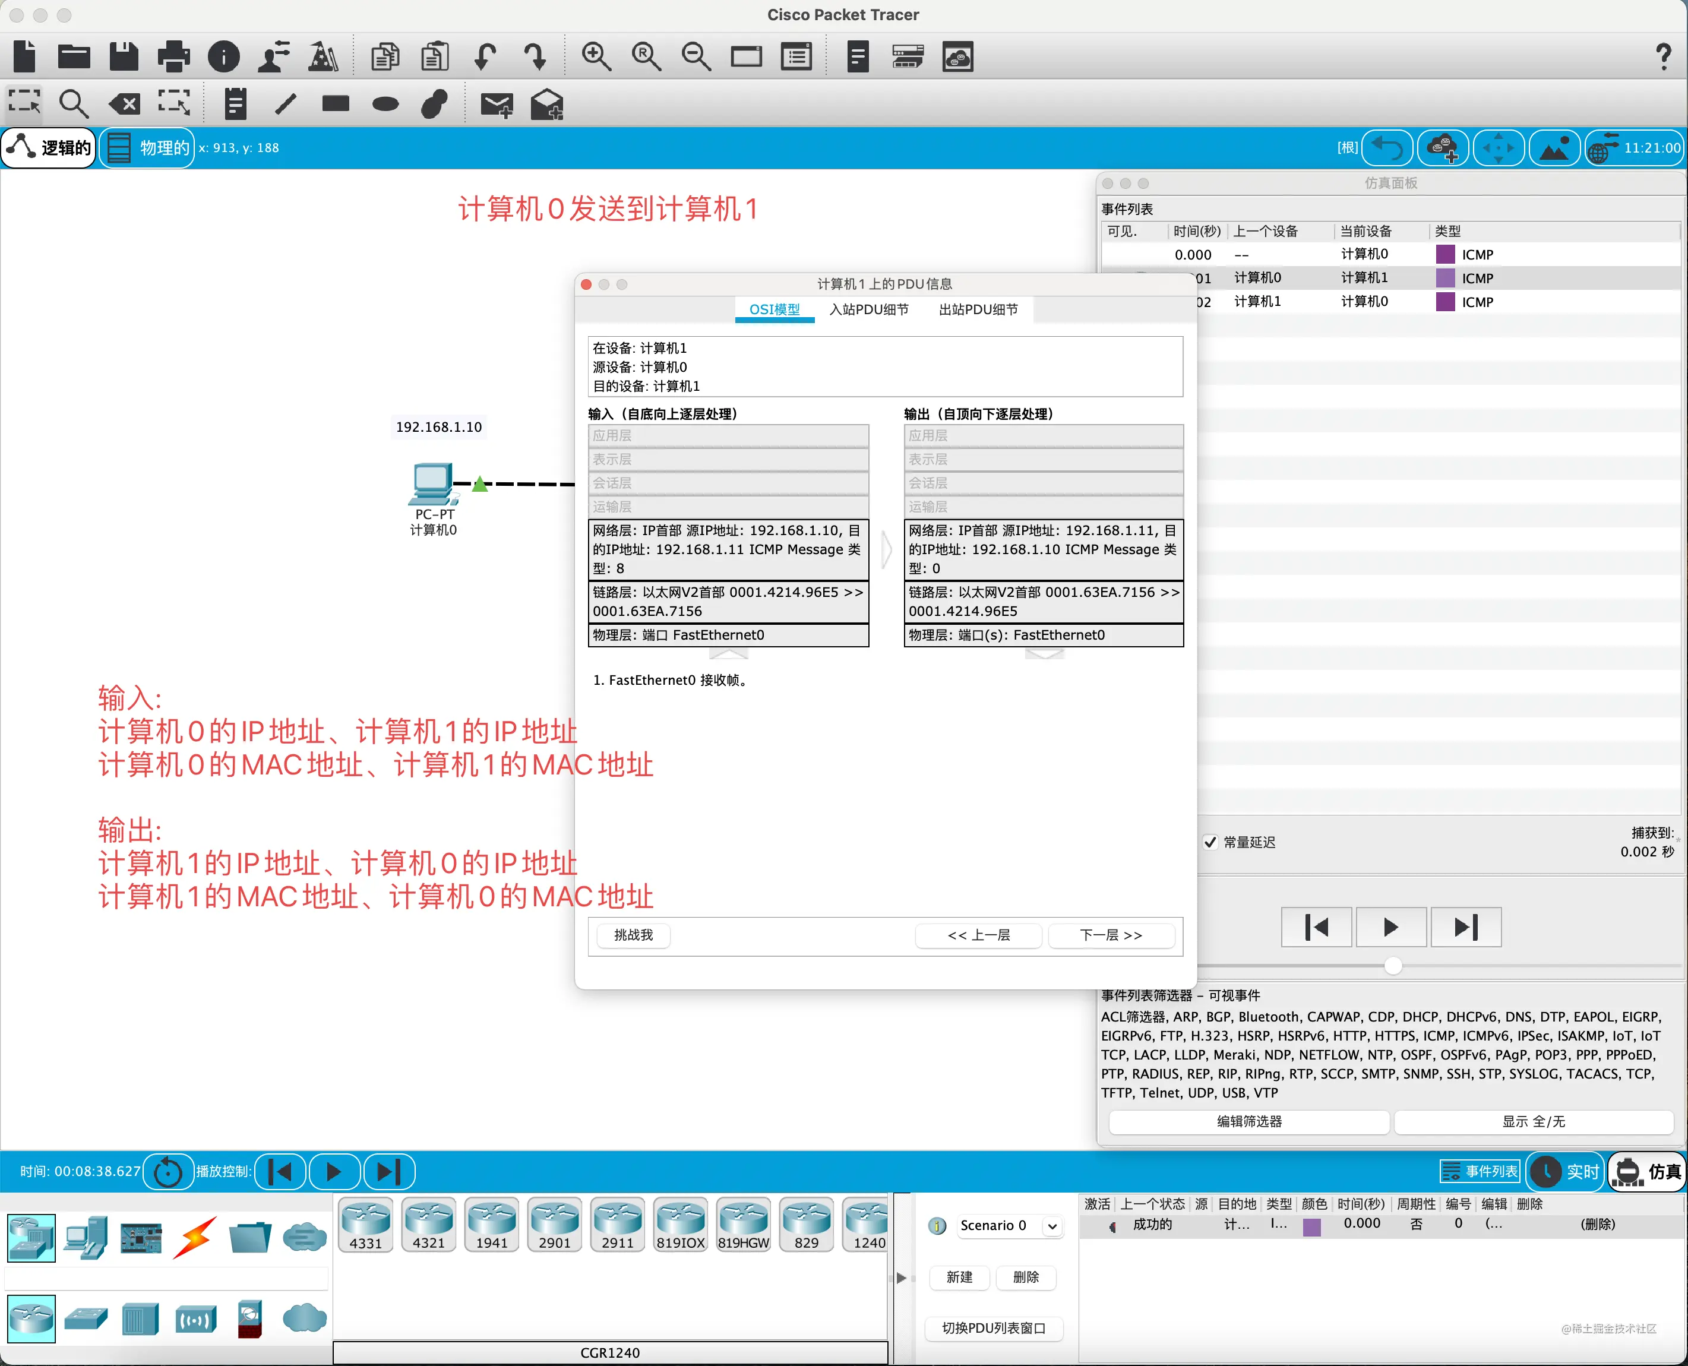Click the Paste icon in the toolbar
This screenshot has width=1688, height=1366.
pos(434,56)
